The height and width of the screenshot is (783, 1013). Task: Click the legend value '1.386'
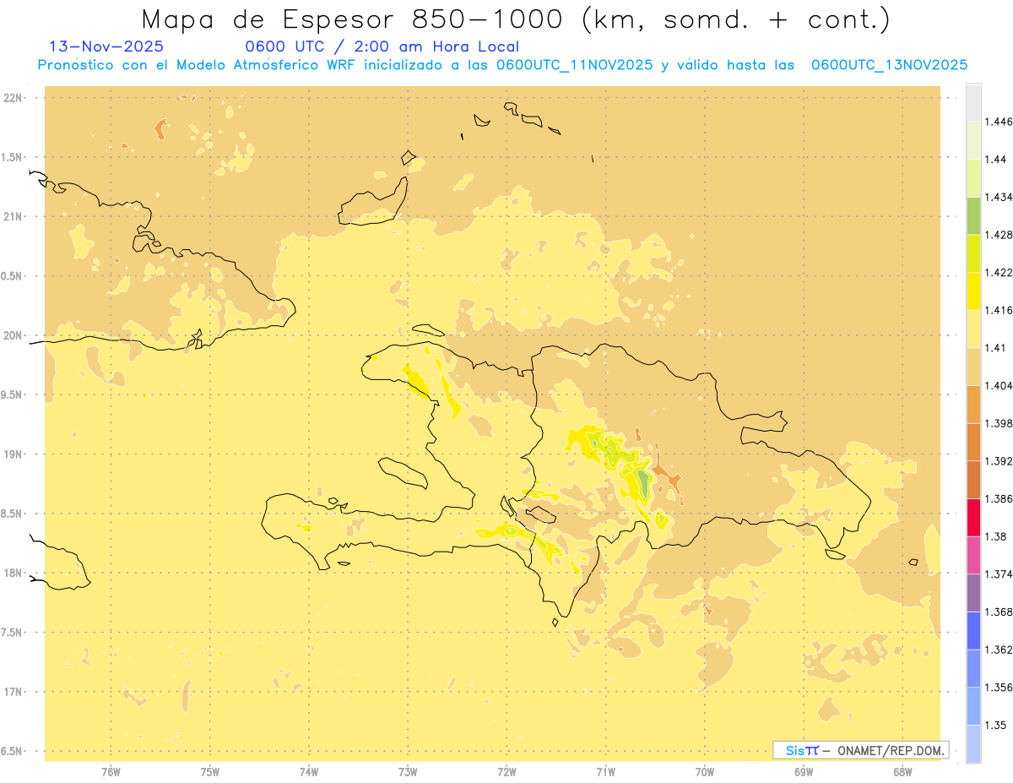pos(999,499)
